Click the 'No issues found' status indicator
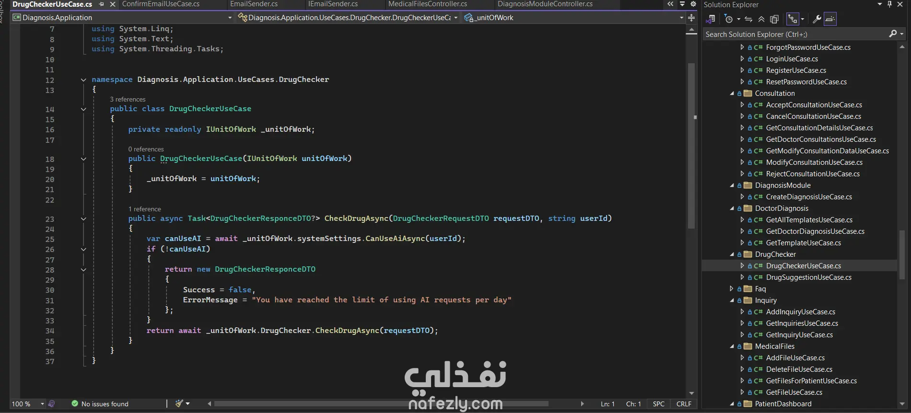The height and width of the screenshot is (413, 911). click(x=100, y=404)
